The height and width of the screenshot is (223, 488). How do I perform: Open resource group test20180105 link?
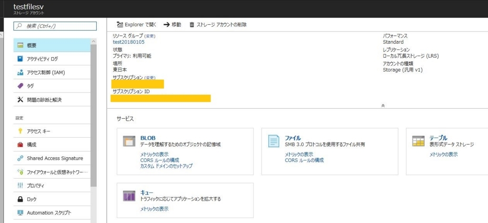[129, 42]
